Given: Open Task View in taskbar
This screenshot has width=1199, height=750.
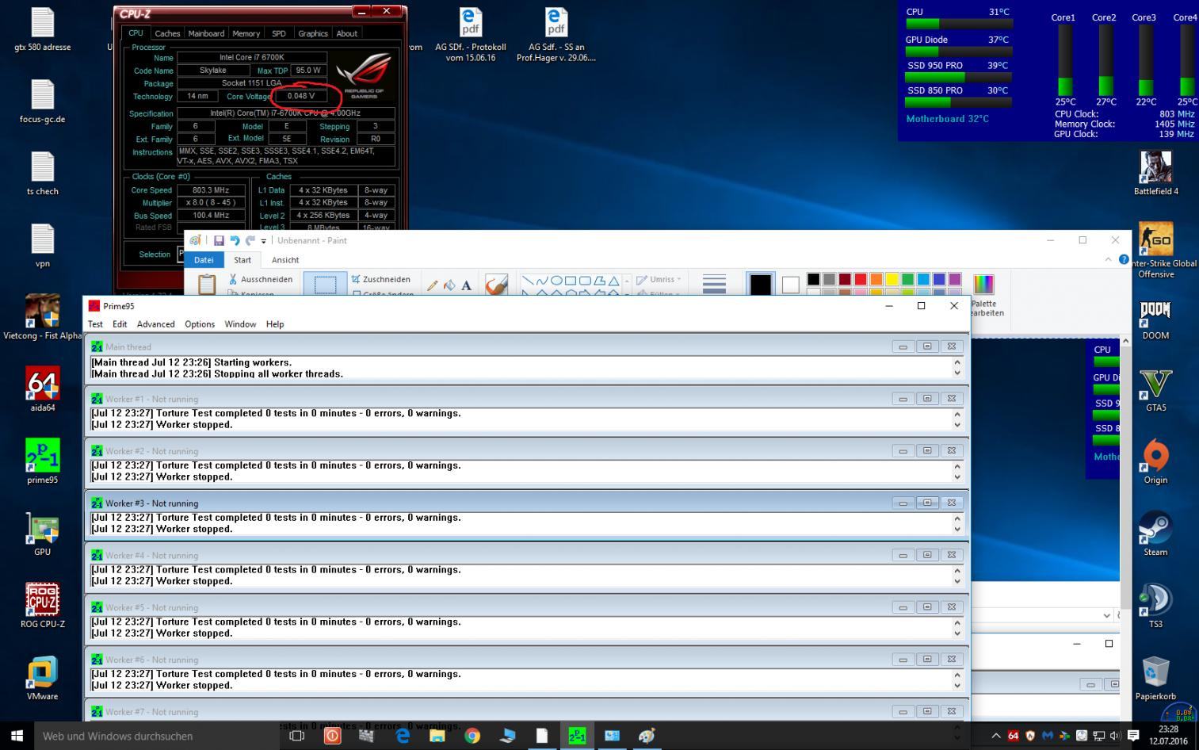Looking at the screenshot, I should pyautogui.click(x=297, y=736).
